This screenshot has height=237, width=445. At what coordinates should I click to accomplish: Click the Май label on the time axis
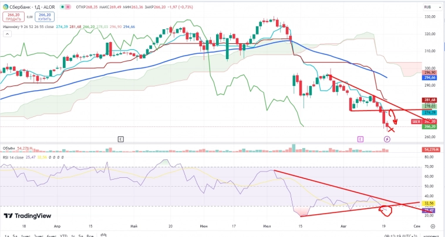pyautogui.click(x=134, y=226)
